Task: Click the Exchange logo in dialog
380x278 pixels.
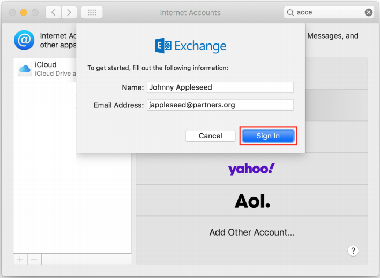Action: (190, 46)
